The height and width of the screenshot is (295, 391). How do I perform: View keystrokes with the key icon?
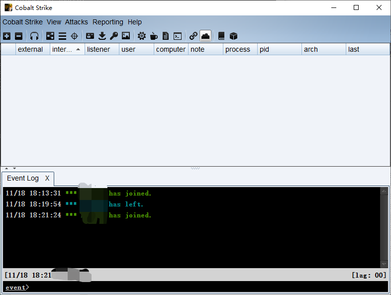[114, 36]
